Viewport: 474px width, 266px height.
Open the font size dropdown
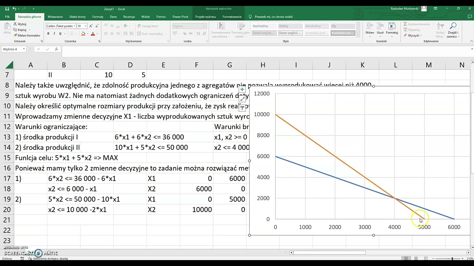pos(86,26)
